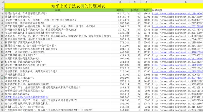The height and width of the screenshot is (112, 203).
Task: Select the answer count 322
Action: click(135, 13)
